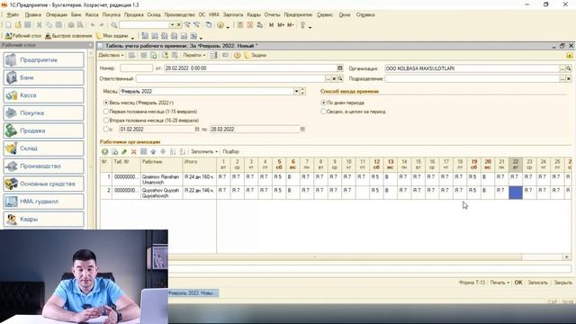Click the Undo arrow icon

93,25
